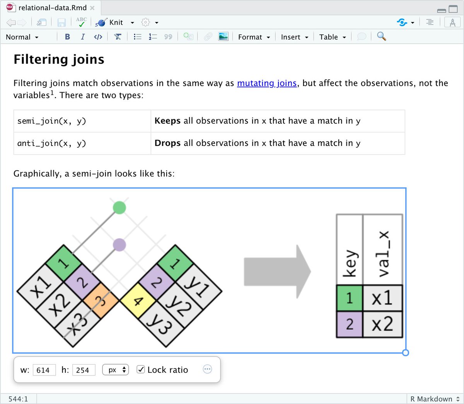Grab the image resize handle circle
Image resolution: width=464 pixels, height=404 pixels.
coord(406,353)
